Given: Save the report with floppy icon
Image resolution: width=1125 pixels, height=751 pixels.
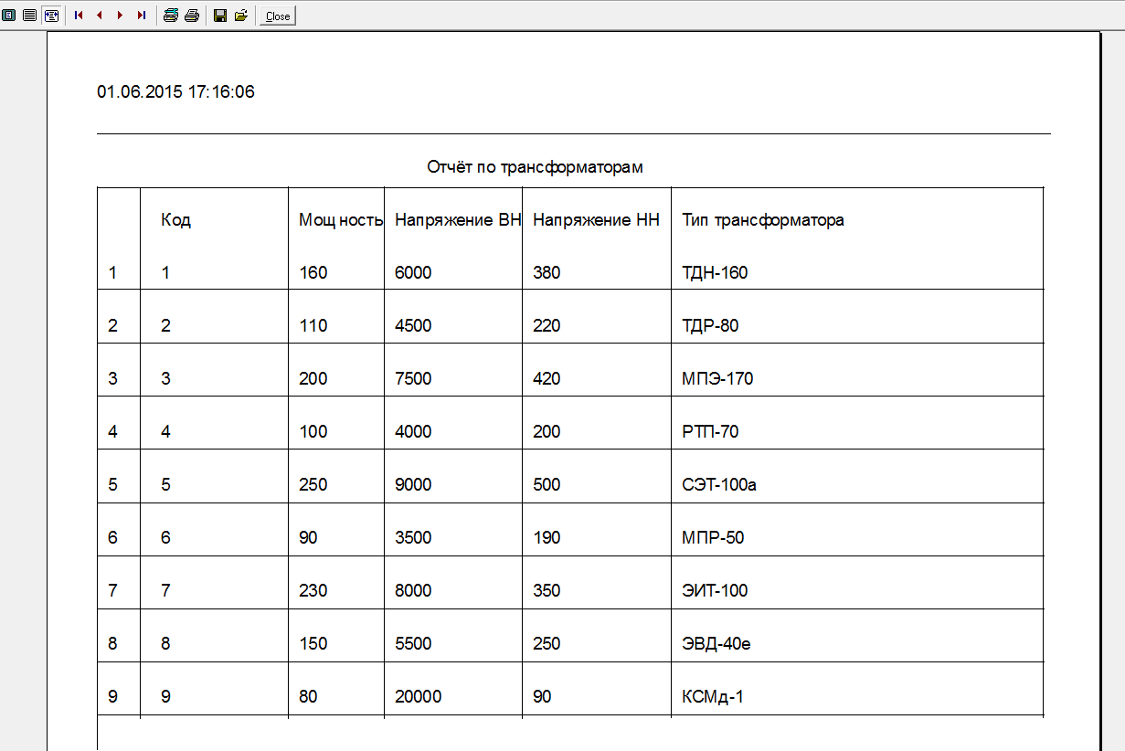Looking at the screenshot, I should [x=220, y=16].
